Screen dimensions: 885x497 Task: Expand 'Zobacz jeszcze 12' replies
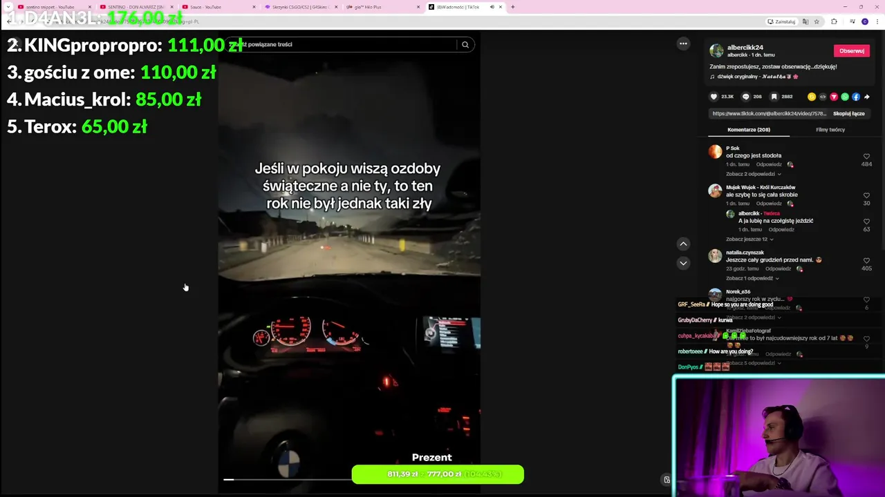(x=749, y=239)
